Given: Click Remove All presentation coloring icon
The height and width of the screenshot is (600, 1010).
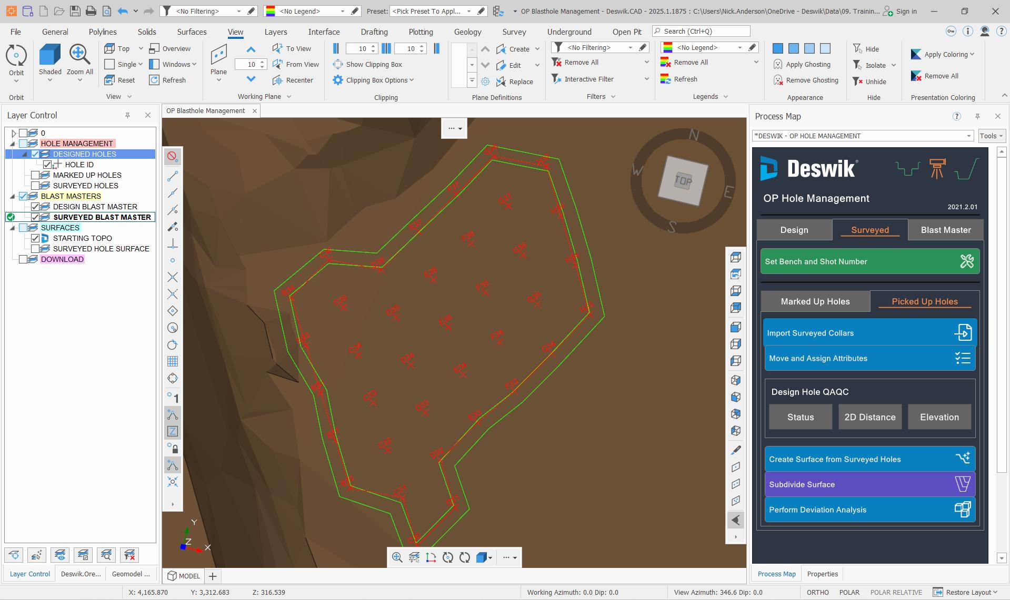Looking at the screenshot, I should coord(916,76).
